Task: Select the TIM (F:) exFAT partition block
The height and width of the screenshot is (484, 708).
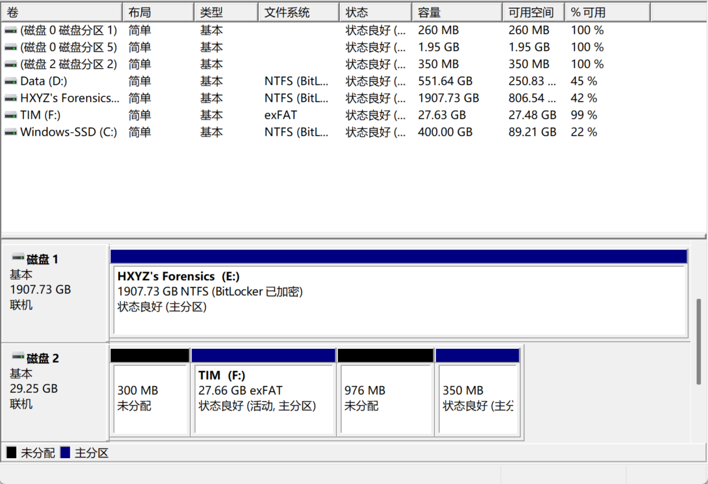Action: (264, 392)
